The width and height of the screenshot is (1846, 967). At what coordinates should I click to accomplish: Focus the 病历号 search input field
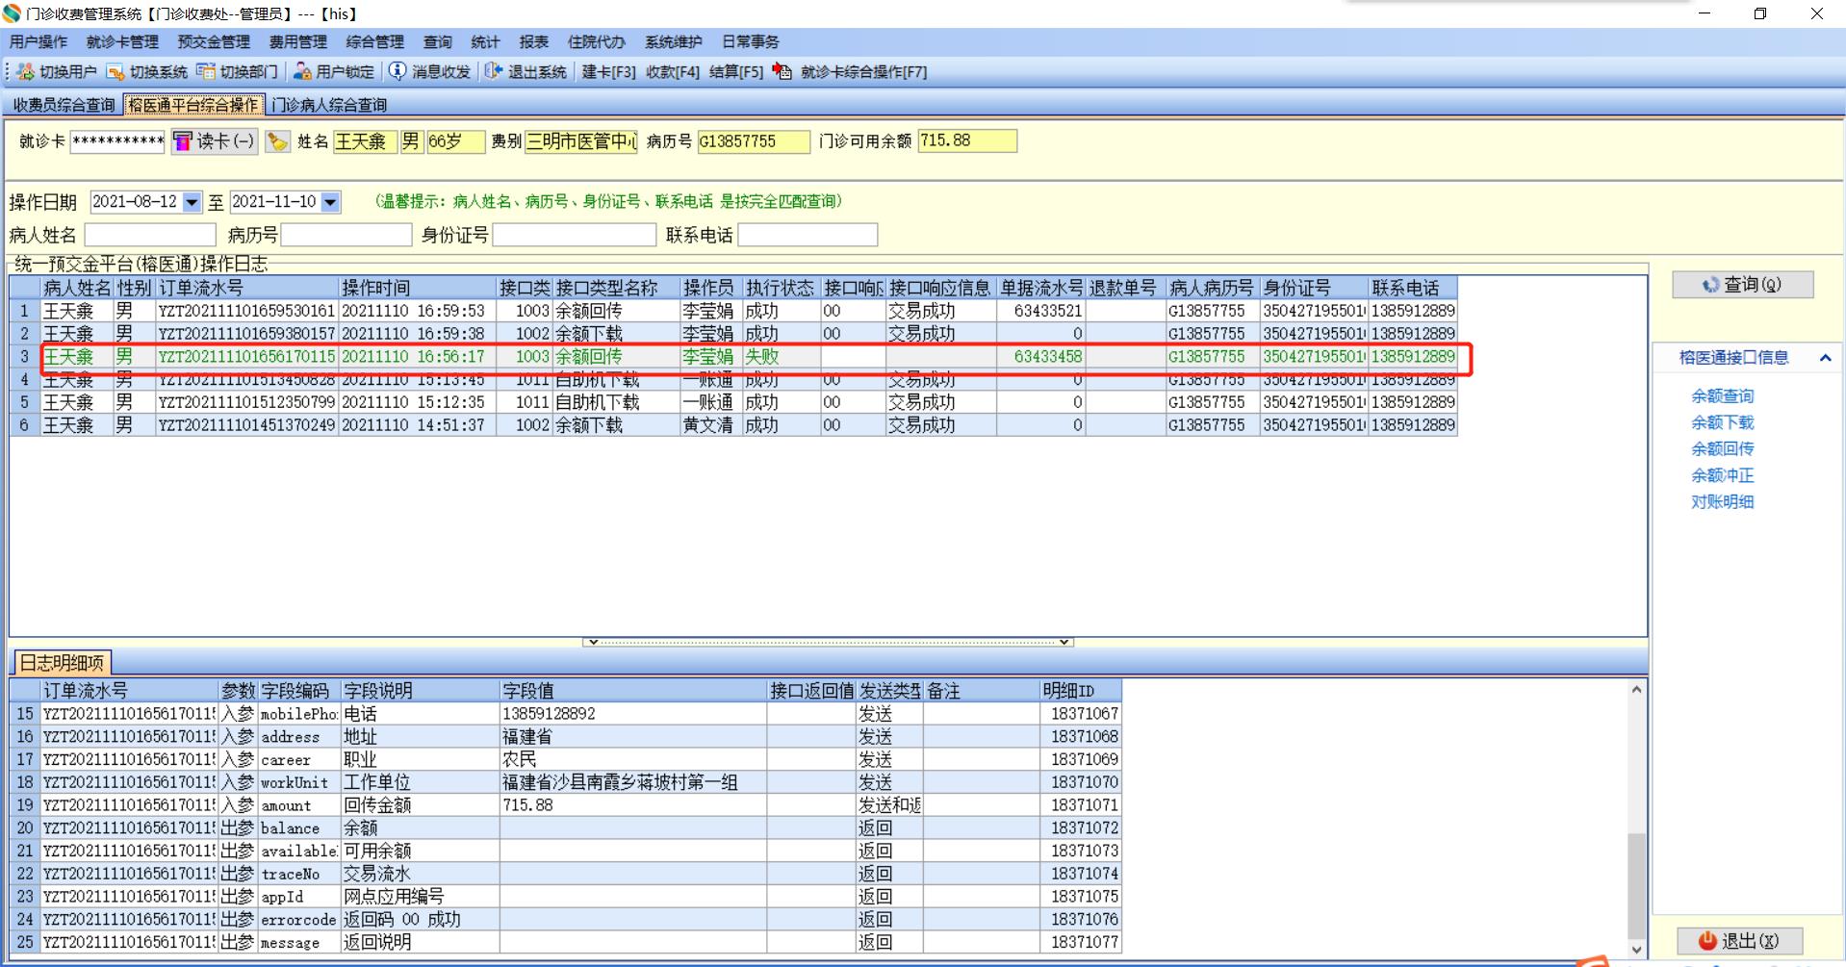point(346,235)
